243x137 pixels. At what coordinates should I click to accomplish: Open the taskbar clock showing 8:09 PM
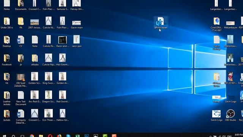pyautogui.click(x=239, y=135)
